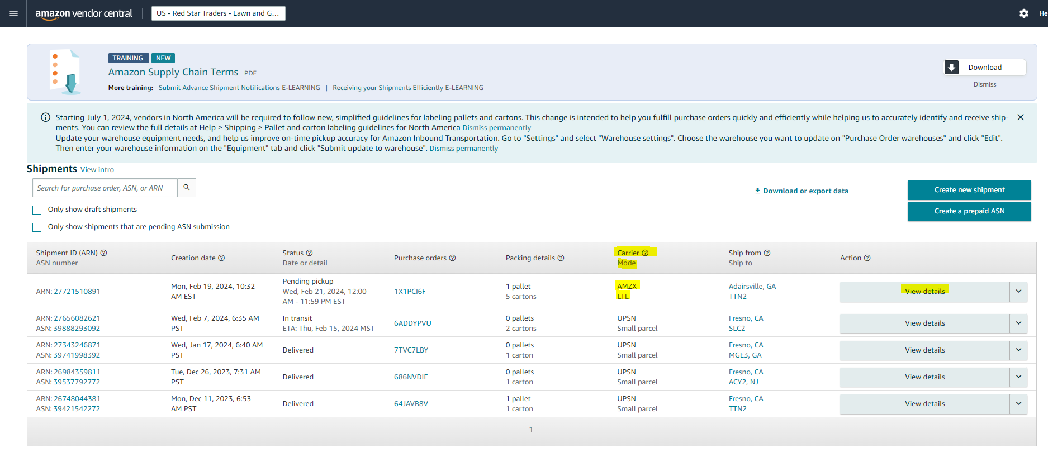
Task: Open the US - Red Star Traders account selector
Action: tap(218, 13)
